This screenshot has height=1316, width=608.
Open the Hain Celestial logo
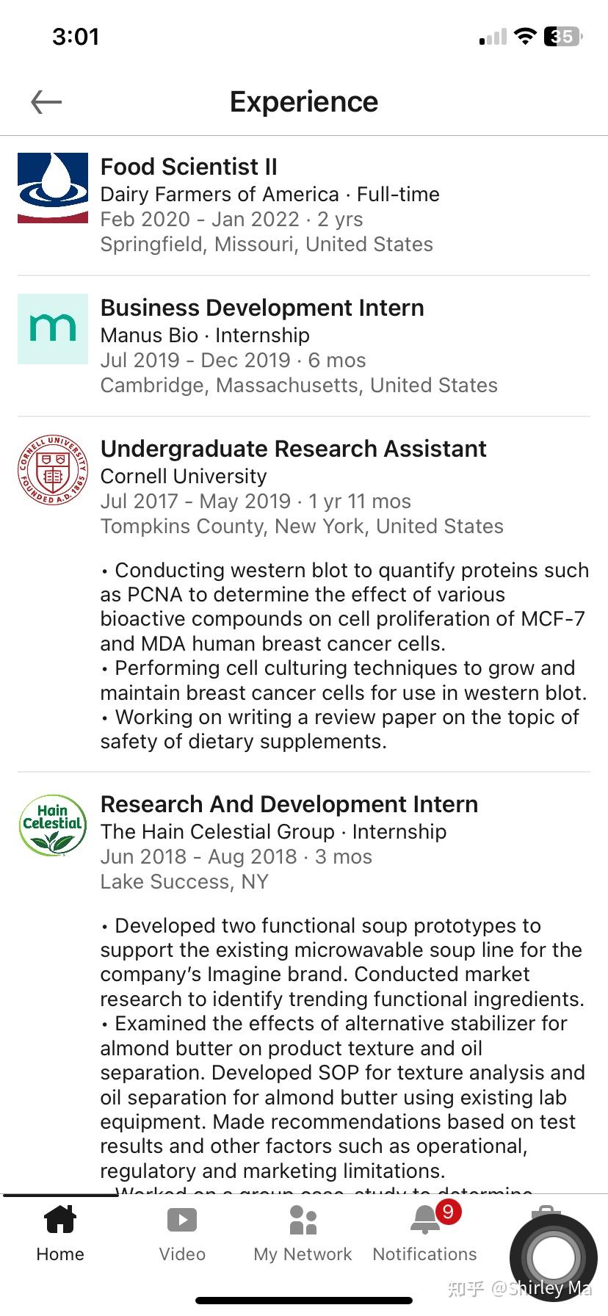point(53,825)
